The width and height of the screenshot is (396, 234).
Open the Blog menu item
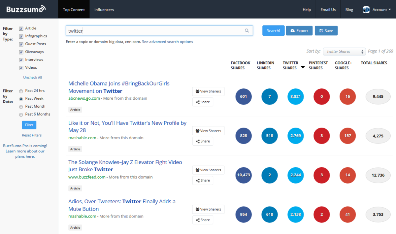tap(349, 10)
